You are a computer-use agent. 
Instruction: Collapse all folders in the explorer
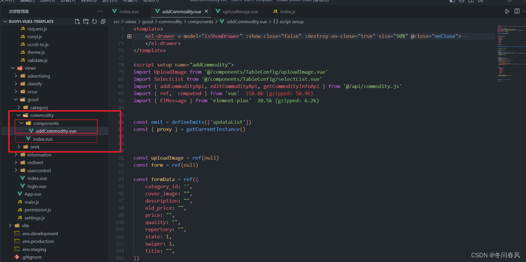click(x=103, y=21)
